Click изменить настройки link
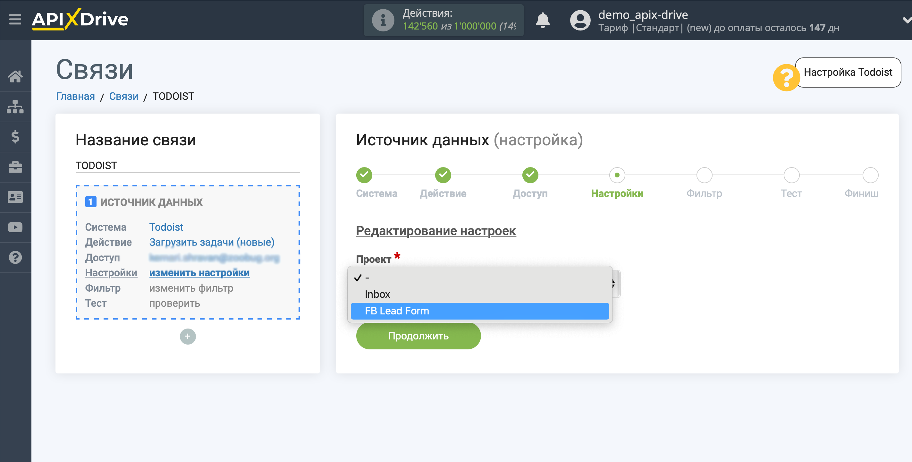 point(199,273)
